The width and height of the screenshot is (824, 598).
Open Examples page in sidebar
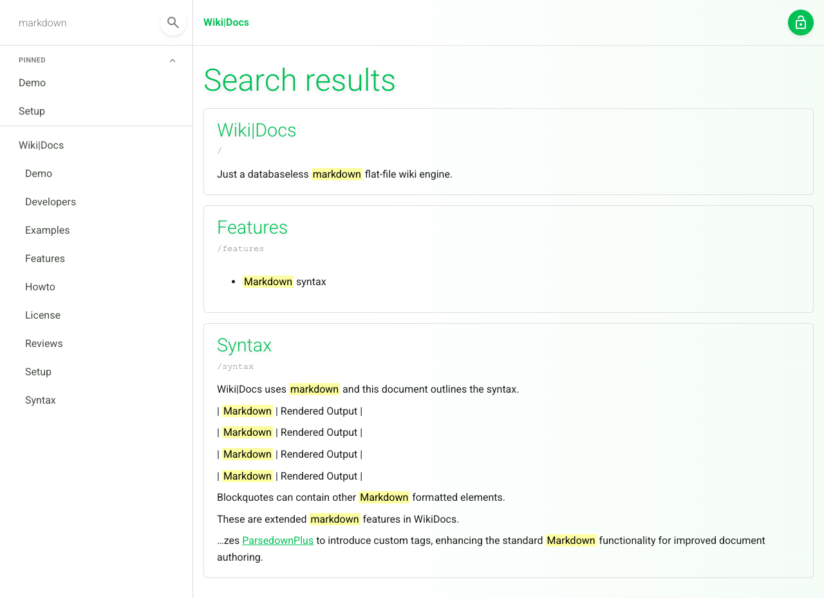47,230
